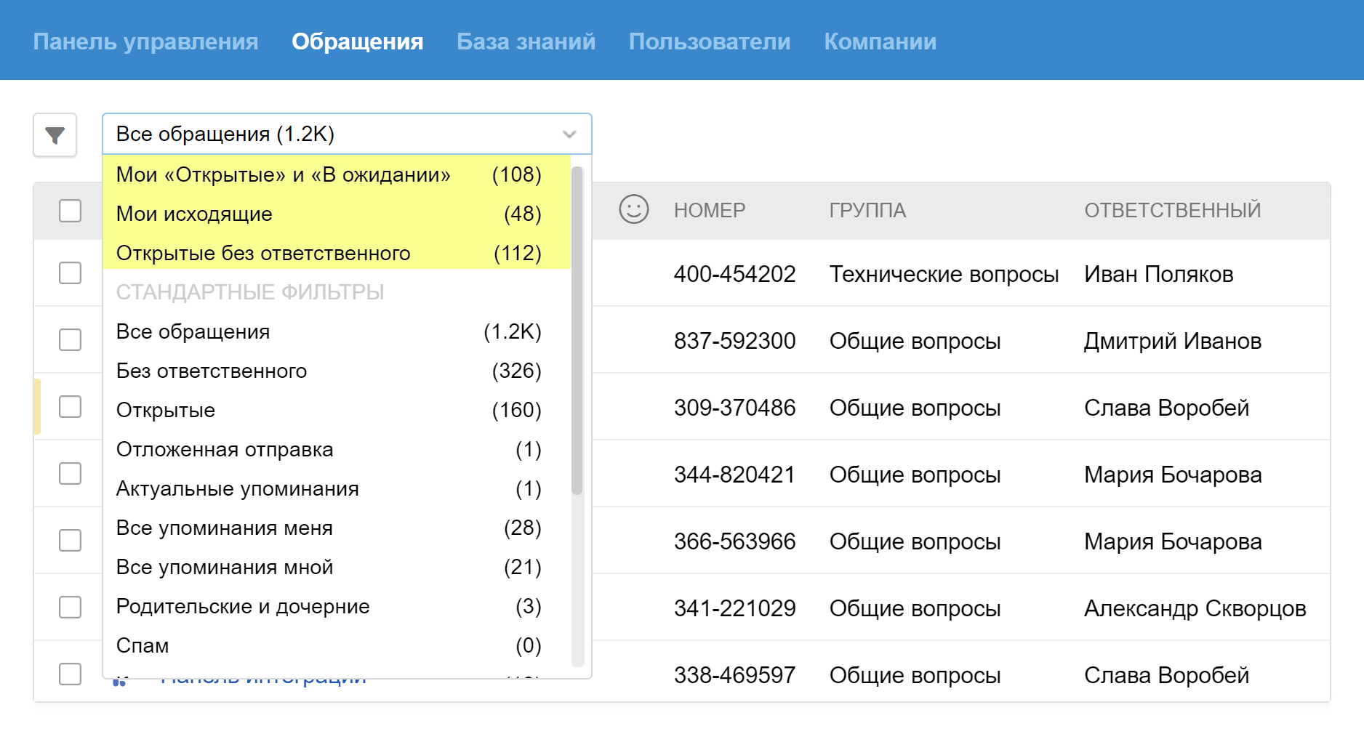This screenshot has height=734, width=1364.
Task: Click responsible «Дмитрий Иванов»
Action: coord(1173,341)
